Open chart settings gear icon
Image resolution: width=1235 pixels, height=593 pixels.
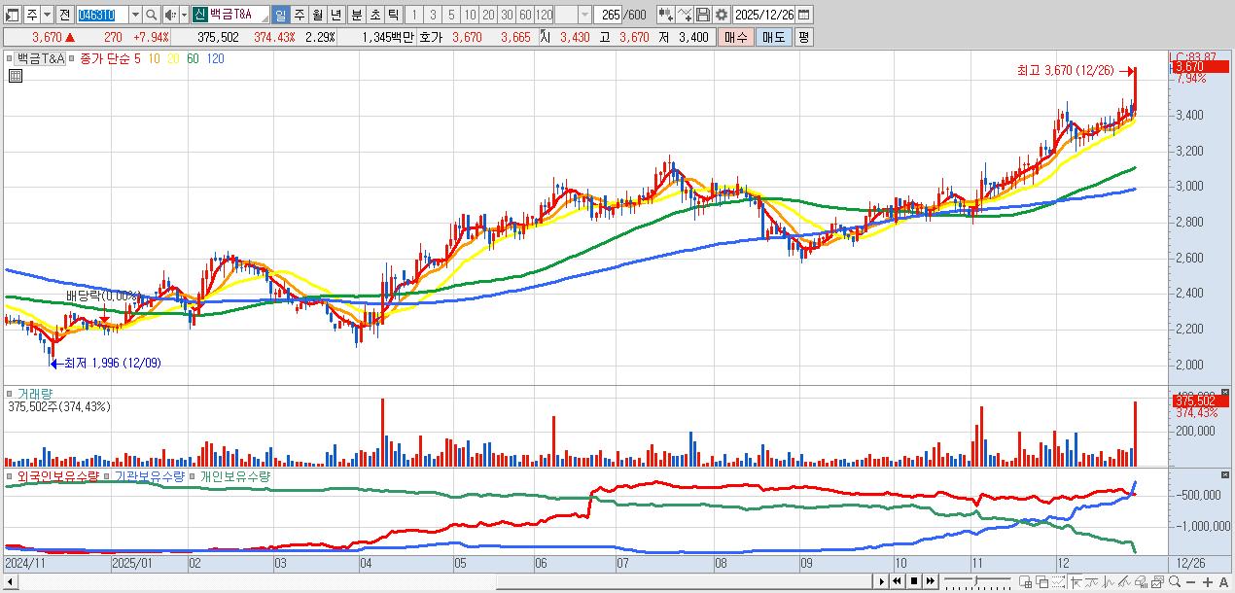(721, 15)
